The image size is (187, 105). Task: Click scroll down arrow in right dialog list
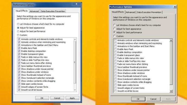(171, 91)
